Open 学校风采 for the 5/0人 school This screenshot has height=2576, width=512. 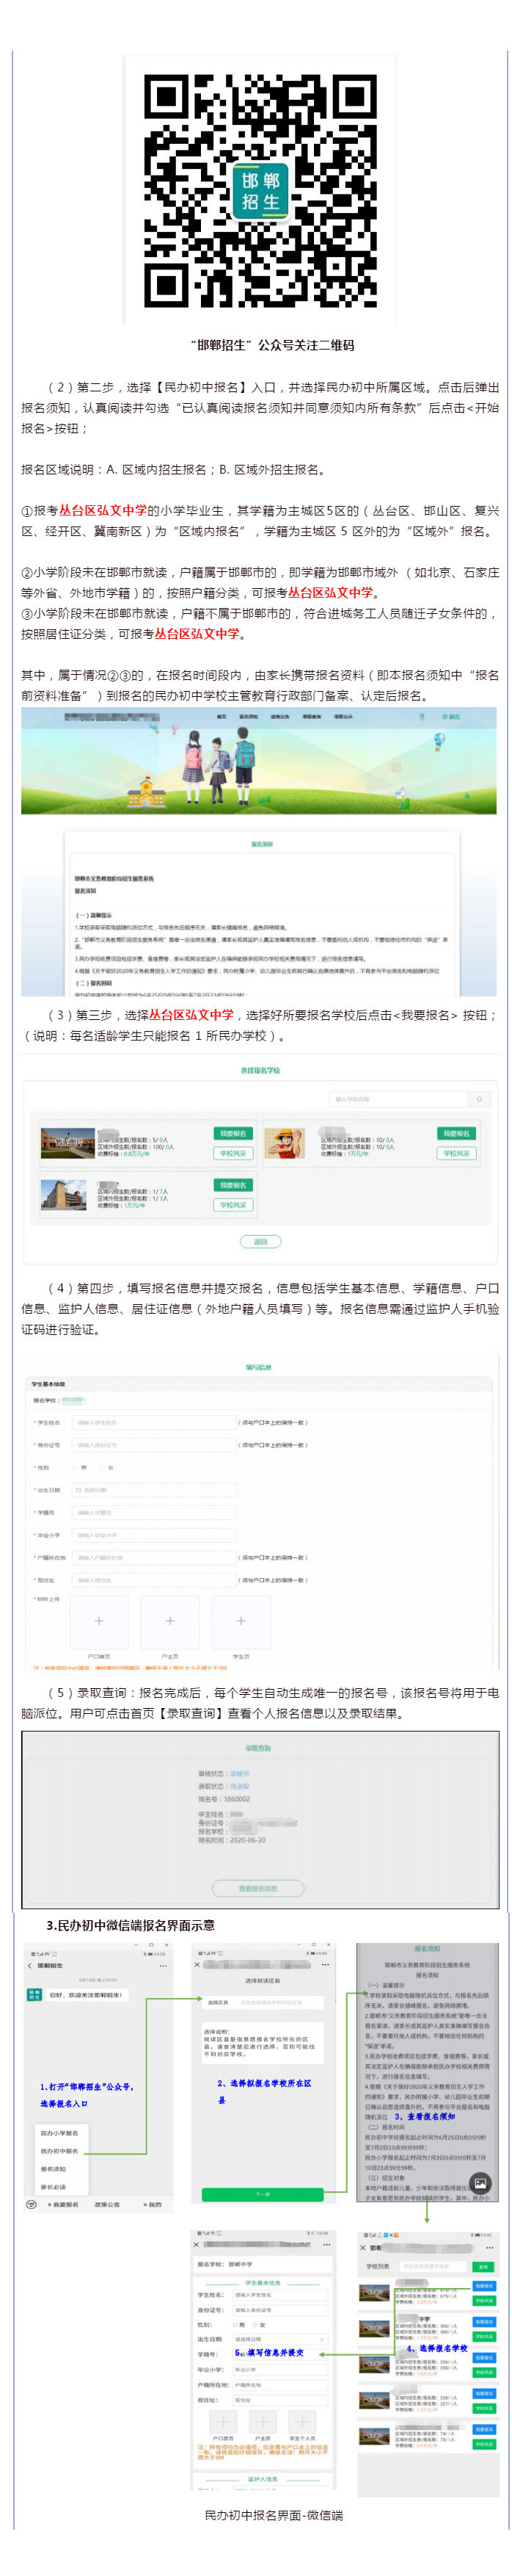(233, 1153)
